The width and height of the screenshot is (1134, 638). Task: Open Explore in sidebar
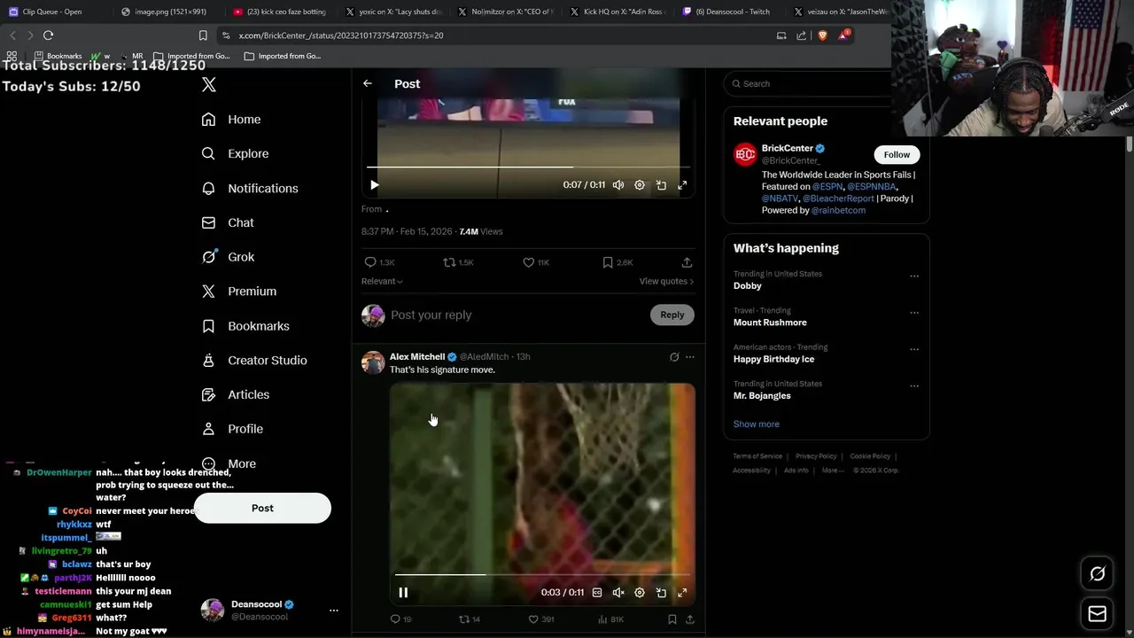[x=235, y=153]
